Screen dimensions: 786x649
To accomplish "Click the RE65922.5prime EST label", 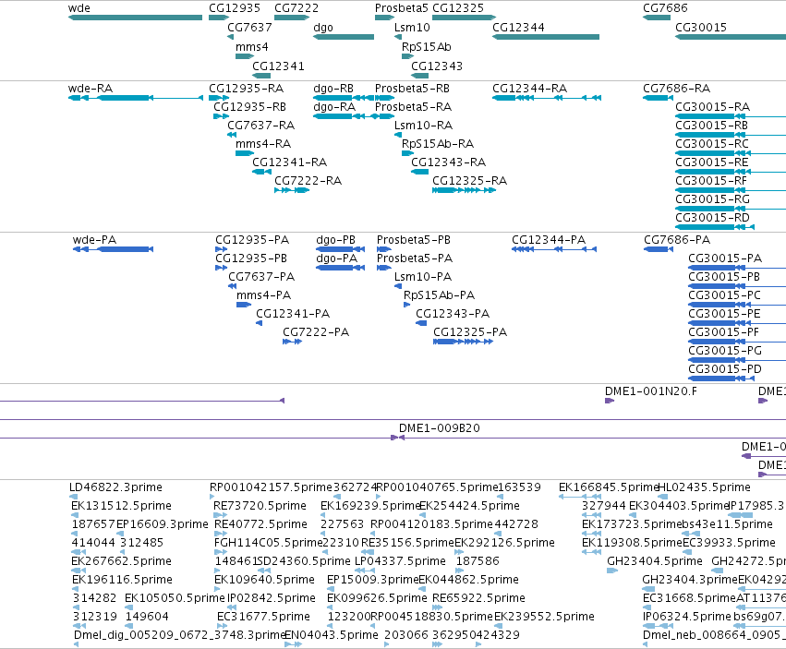I will click(478, 598).
